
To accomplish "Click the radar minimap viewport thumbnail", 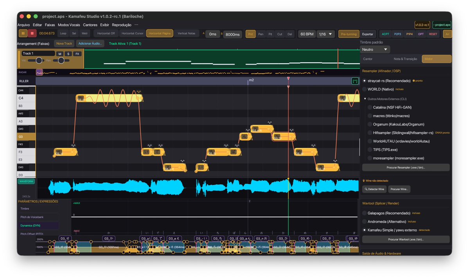I will click(39, 72).
